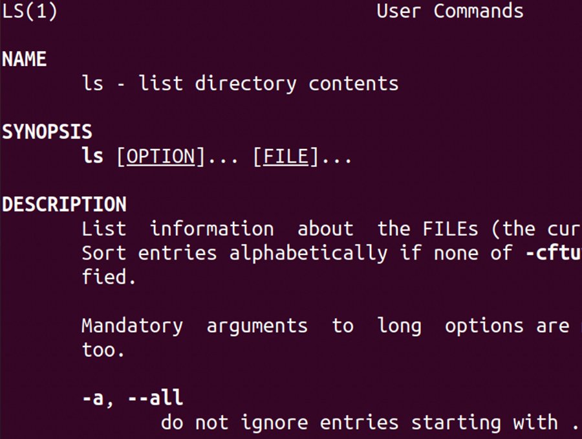Click the word 'fied.' line
The height and width of the screenshot is (439, 582).
109,278
